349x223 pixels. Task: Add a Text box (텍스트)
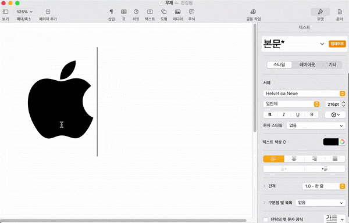point(150,12)
